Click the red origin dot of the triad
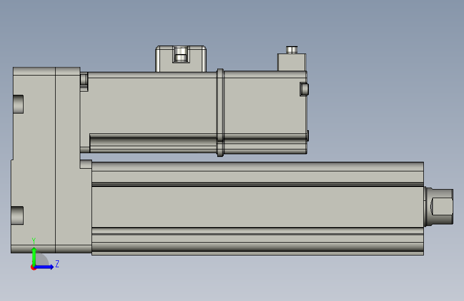The height and width of the screenshot is (301, 464). (x=33, y=267)
